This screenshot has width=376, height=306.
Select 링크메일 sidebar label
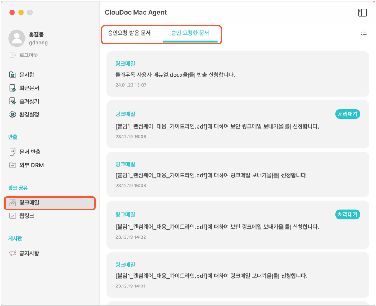coord(29,203)
